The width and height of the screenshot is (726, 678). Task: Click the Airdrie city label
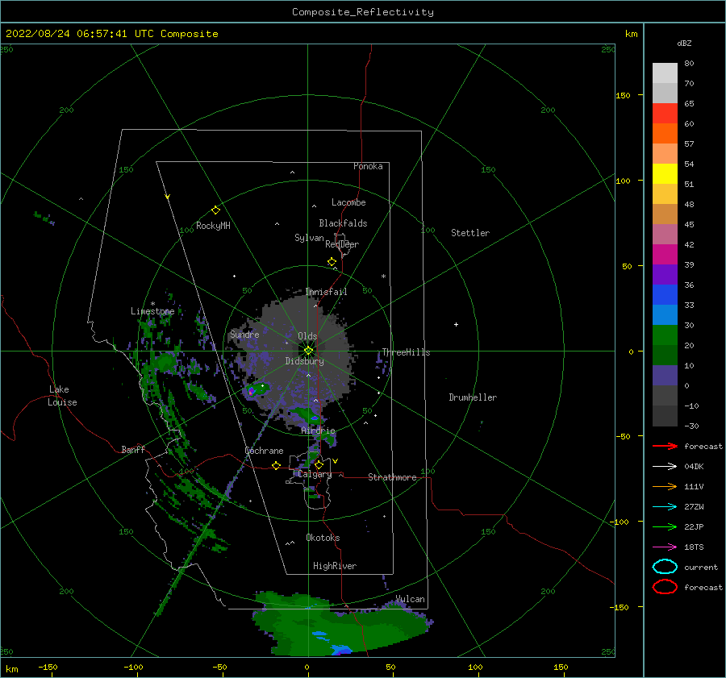(x=318, y=431)
